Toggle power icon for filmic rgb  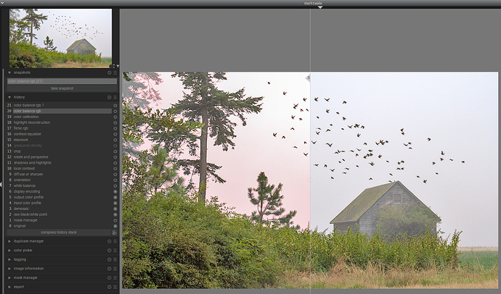115,128
